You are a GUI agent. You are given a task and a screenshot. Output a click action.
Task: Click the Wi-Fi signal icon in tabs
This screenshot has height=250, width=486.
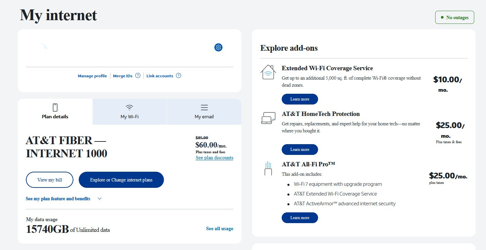point(130,108)
